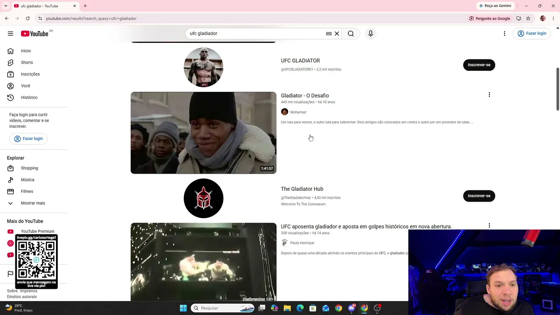The height and width of the screenshot is (315, 560).
Task: Open the Windows Start menu
Action: pos(183,308)
